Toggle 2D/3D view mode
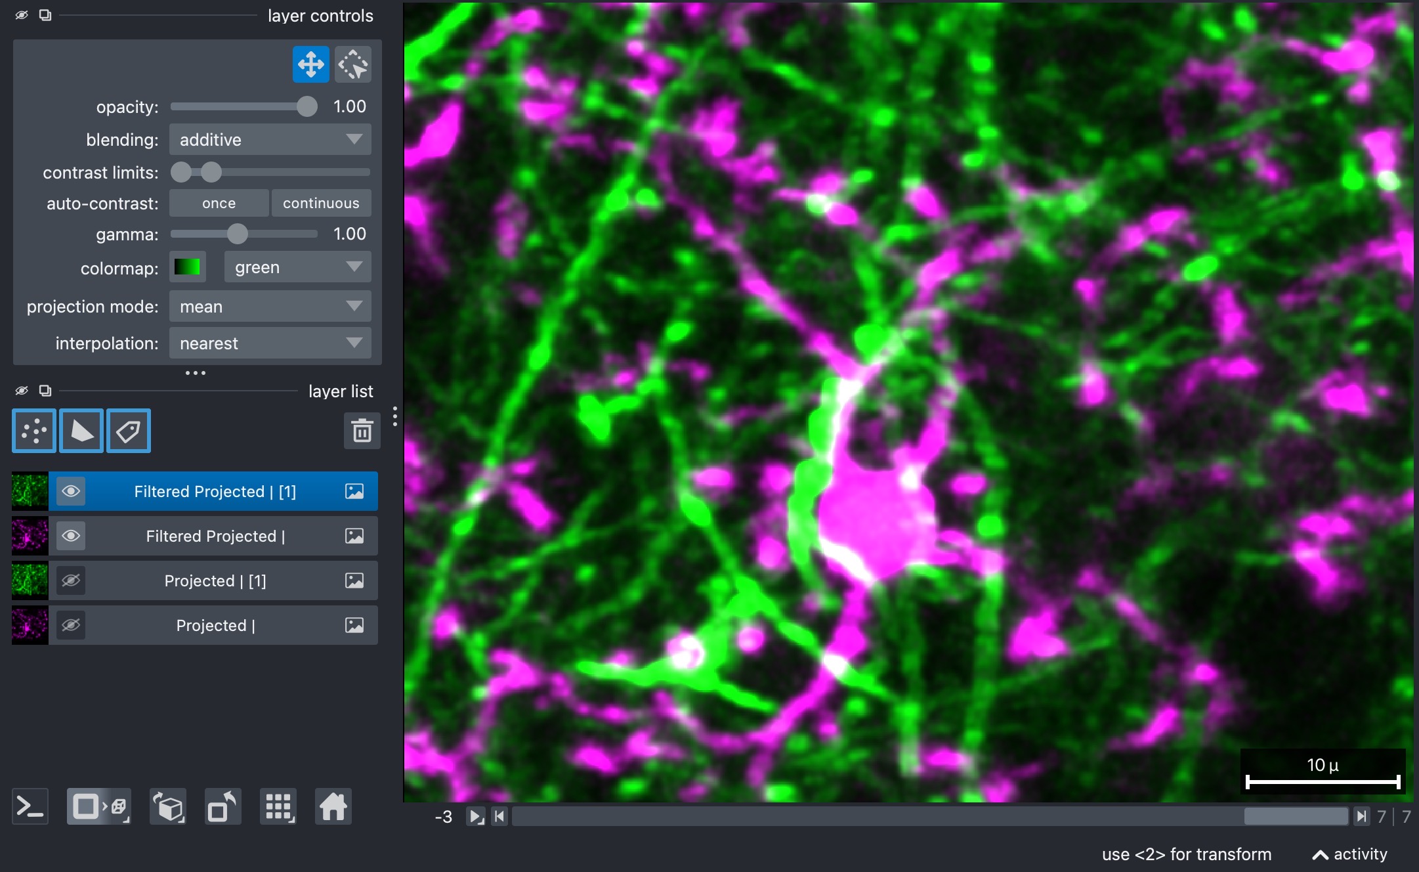 coord(99,806)
